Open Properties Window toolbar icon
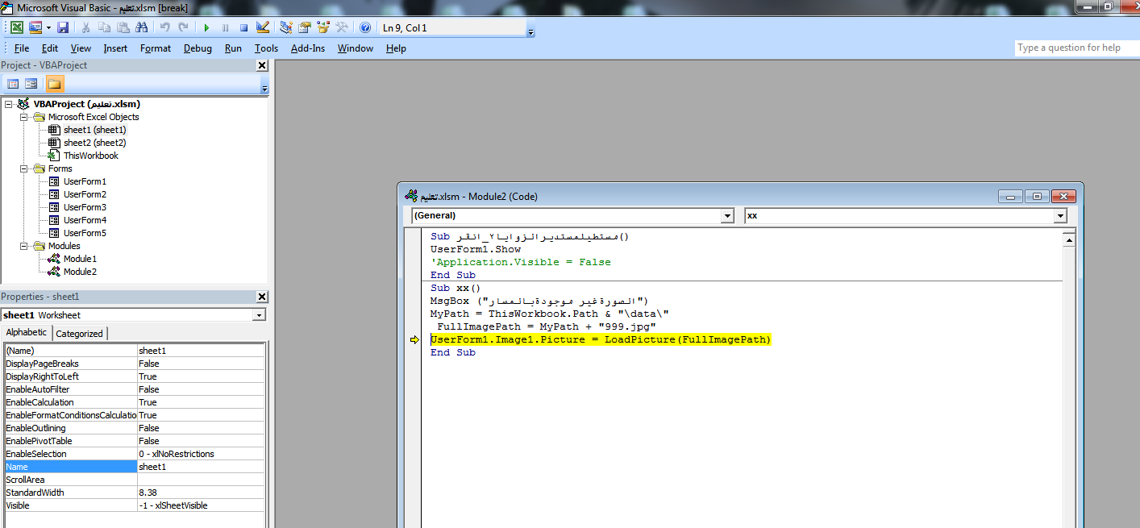The width and height of the screenshot is (1140, 528). pyautogui.click(x=305, y=27)
